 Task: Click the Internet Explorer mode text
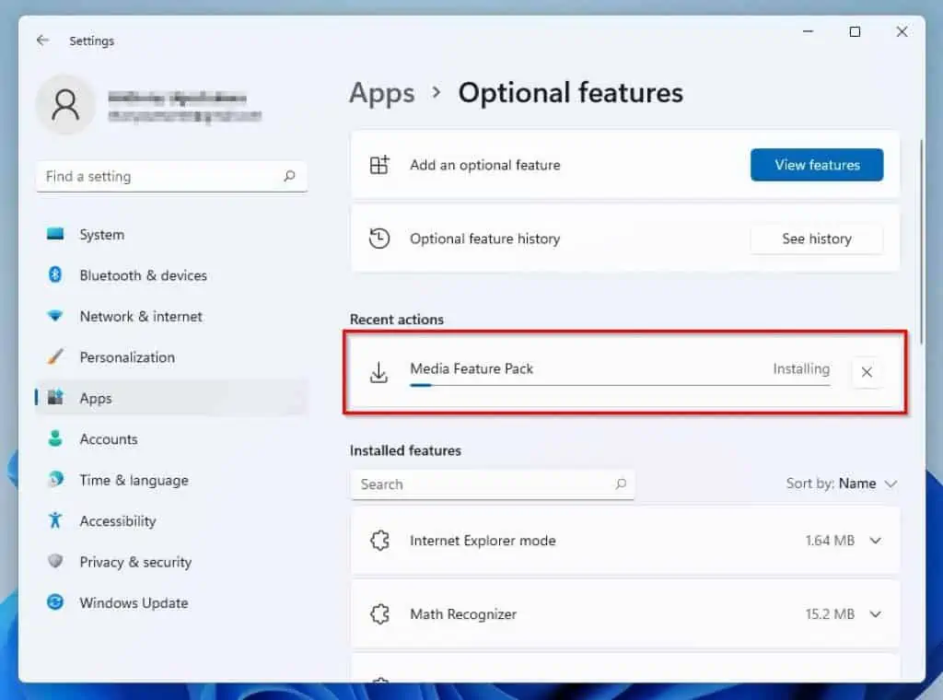pyautogui.click(x=483, y=540)
